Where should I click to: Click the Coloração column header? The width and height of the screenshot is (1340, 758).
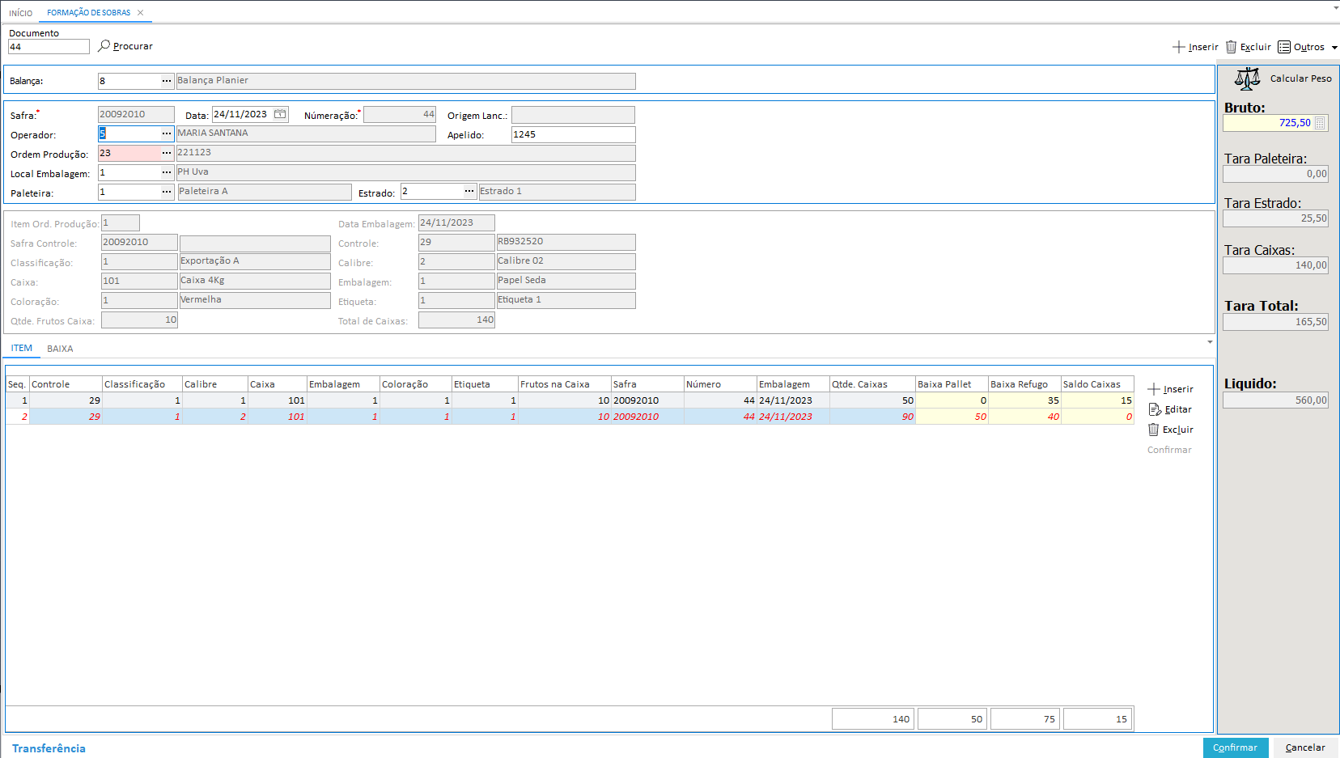pyautogui.click(x=415, y=384)
